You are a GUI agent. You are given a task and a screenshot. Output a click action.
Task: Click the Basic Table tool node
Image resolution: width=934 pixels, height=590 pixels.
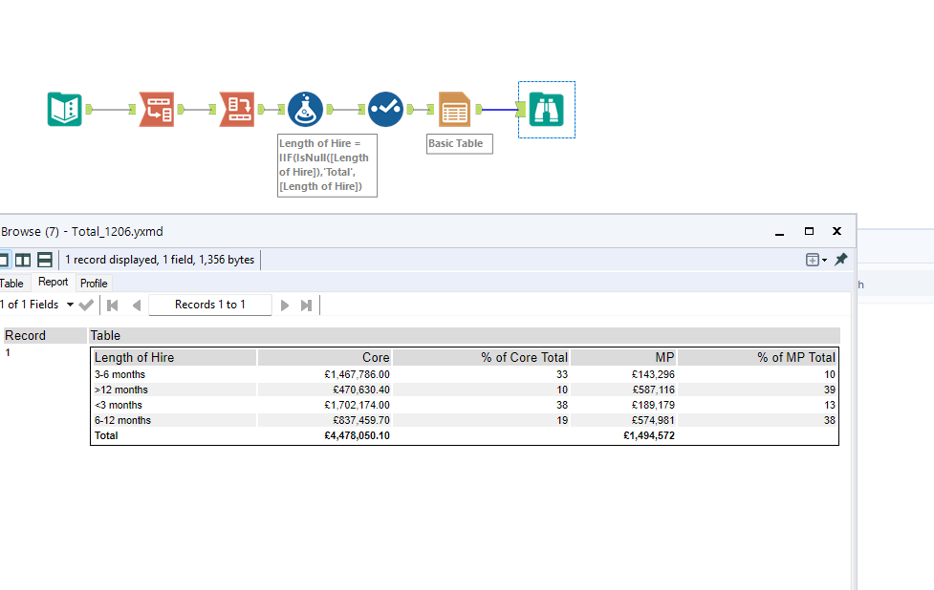pyautogui.click(x=455, y=110)
